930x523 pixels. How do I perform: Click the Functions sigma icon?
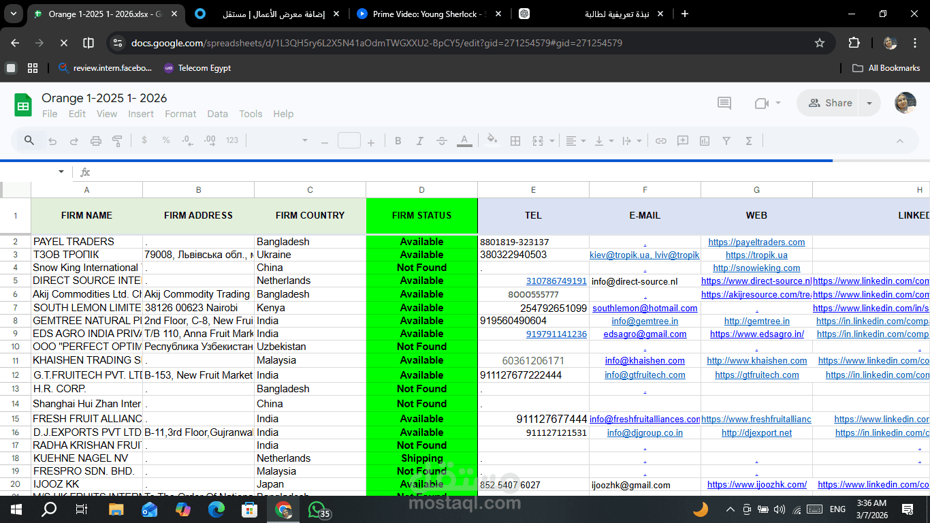pyautogui.click(x=748, y=141)
